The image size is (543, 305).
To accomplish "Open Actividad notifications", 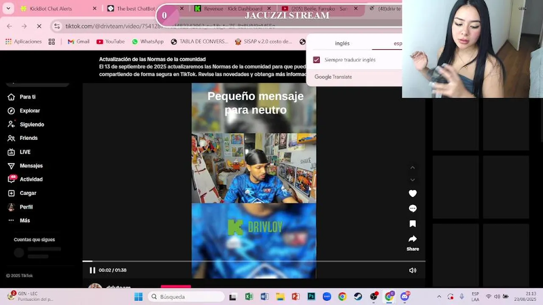I will 25,179.
